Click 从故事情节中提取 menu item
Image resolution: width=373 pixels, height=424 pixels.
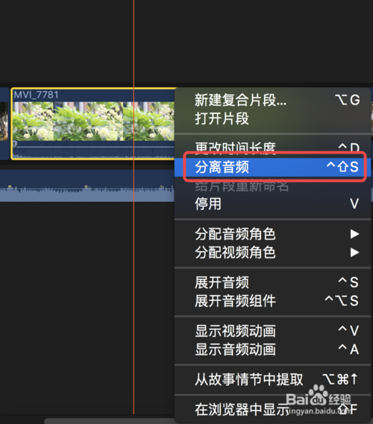click(x=272, y=379)
